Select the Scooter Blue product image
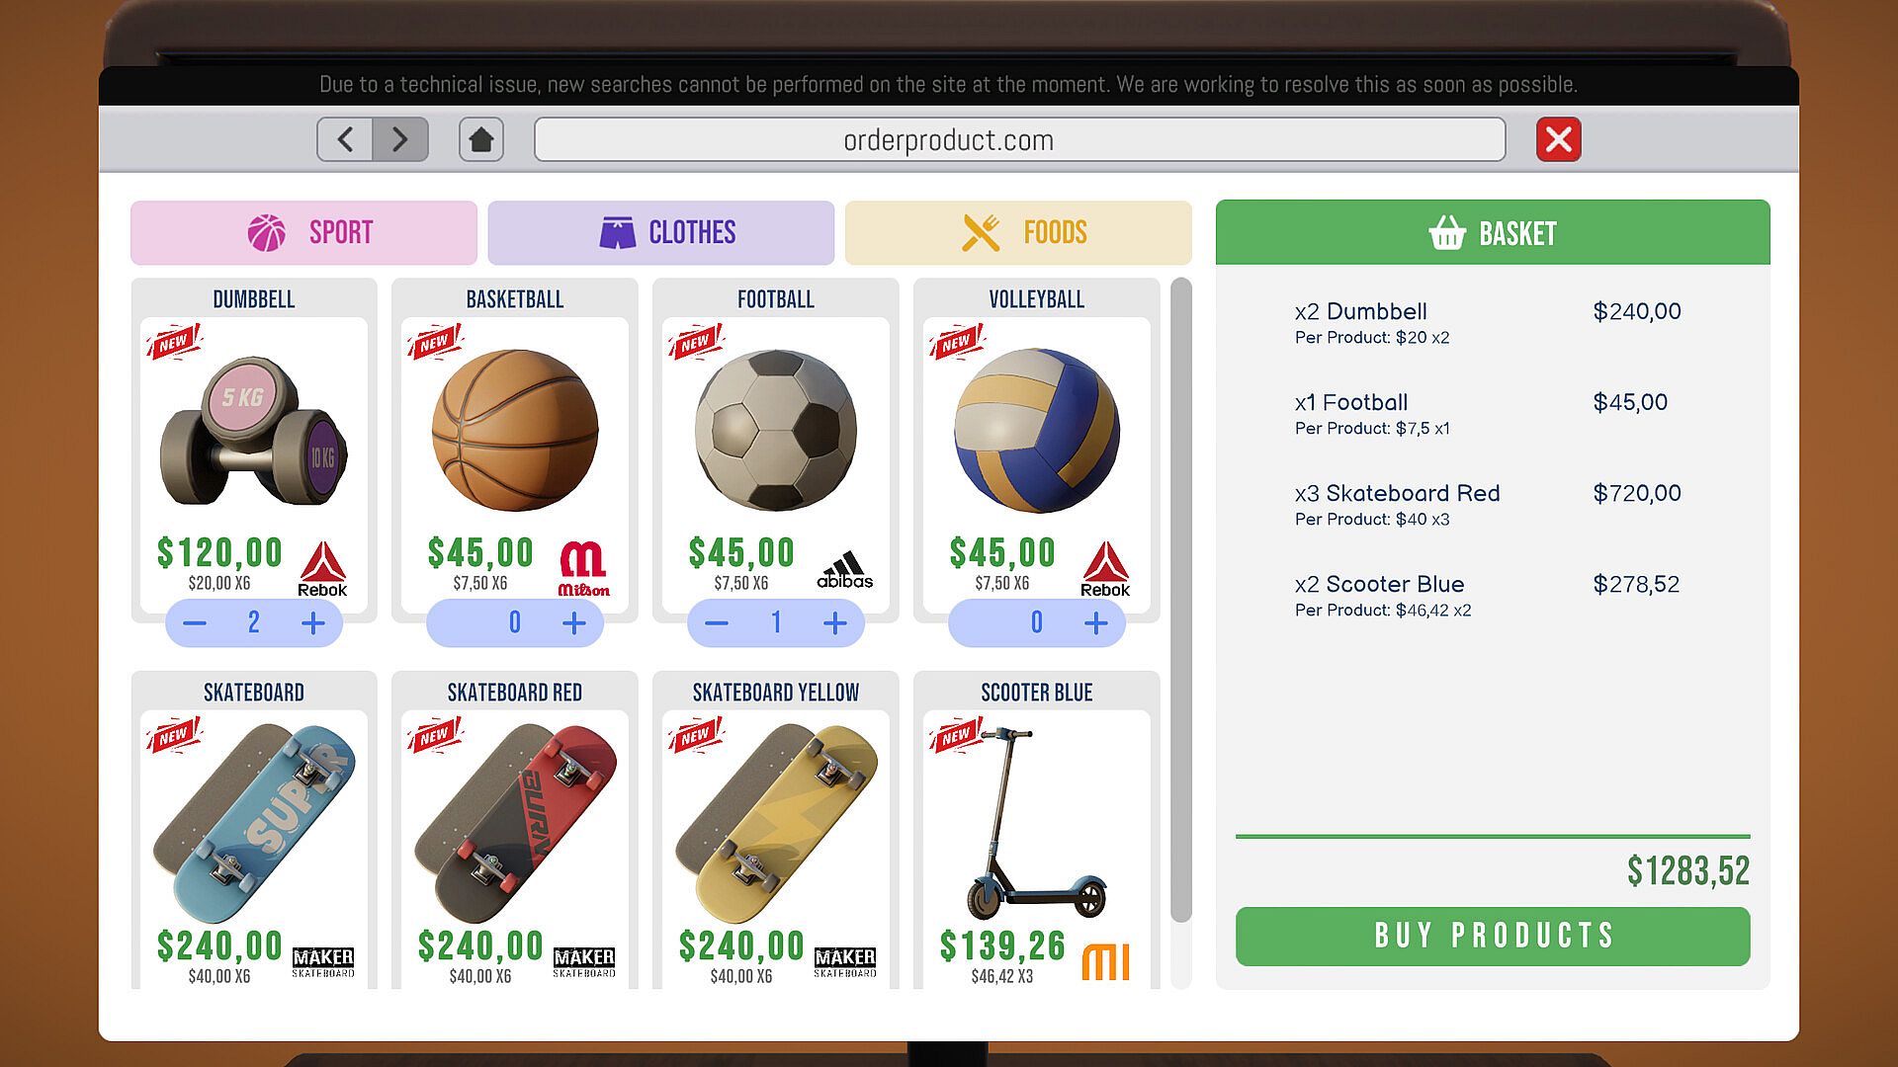The image size is (1898, 1067). [x=1037, y=822]
